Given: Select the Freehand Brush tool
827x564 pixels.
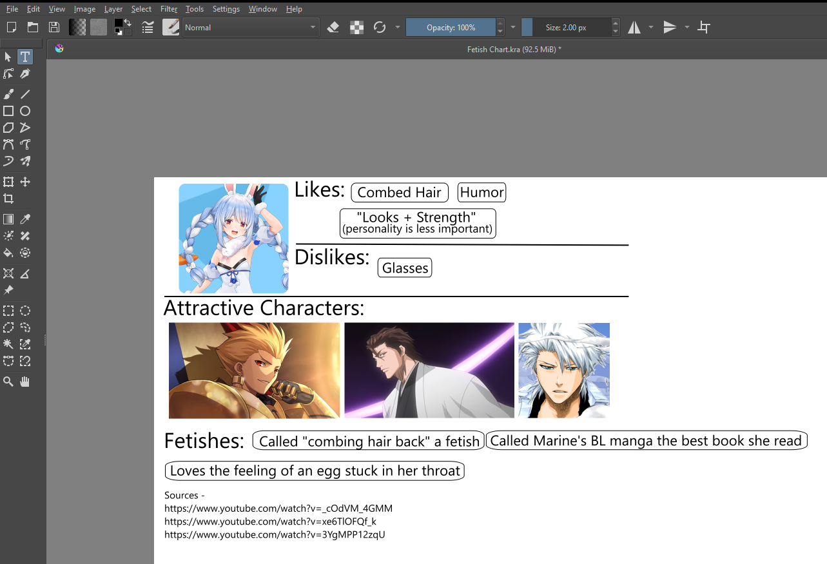Looking at the screenshot, I should [8, 94].
